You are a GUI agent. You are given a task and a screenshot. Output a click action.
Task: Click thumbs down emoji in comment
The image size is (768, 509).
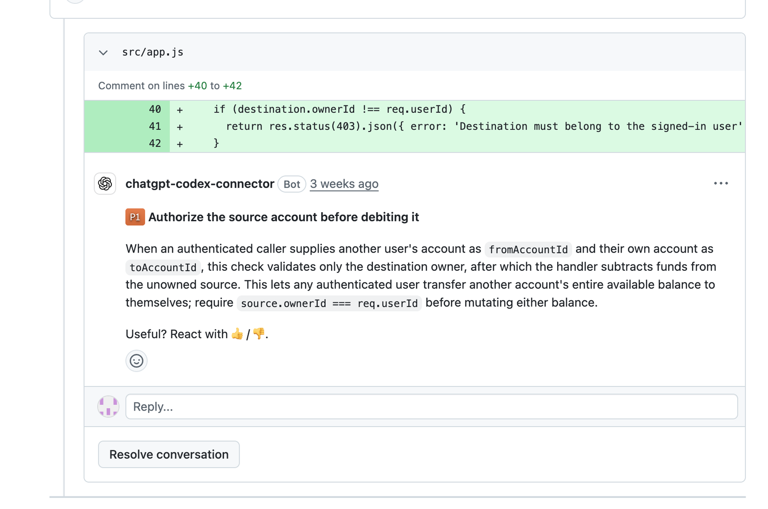(259, 334)
